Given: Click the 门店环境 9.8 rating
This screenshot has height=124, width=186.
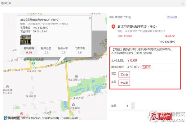Looking at the screenshot, I should tap(80, 50).
